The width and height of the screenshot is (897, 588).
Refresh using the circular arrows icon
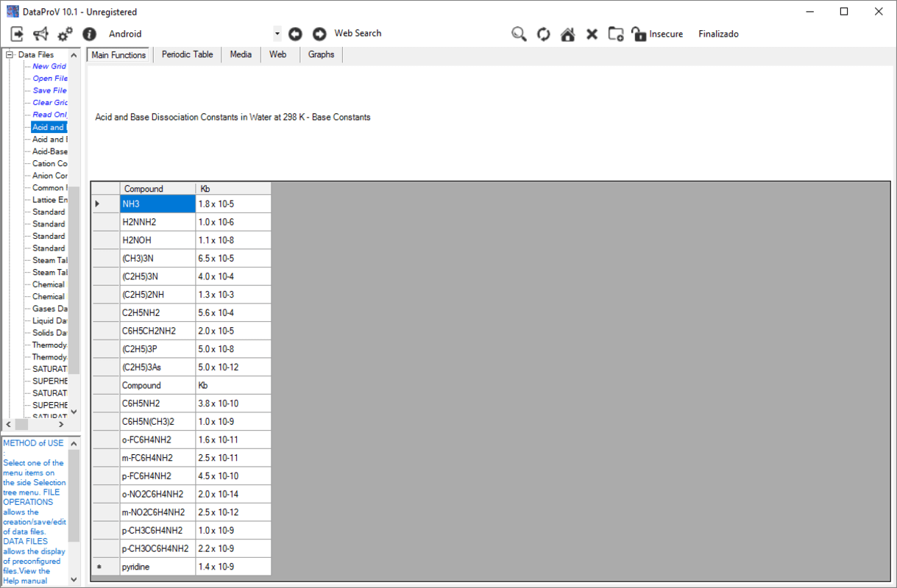tap(543, 34)
